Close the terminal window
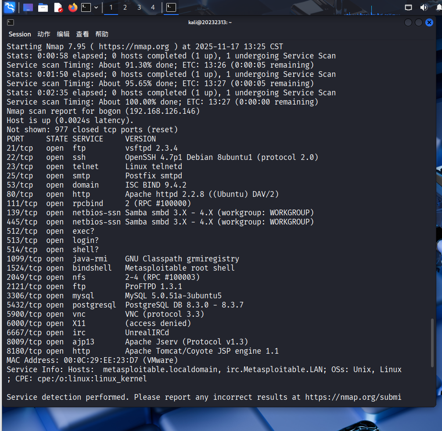442x431 pixels. 429,22
